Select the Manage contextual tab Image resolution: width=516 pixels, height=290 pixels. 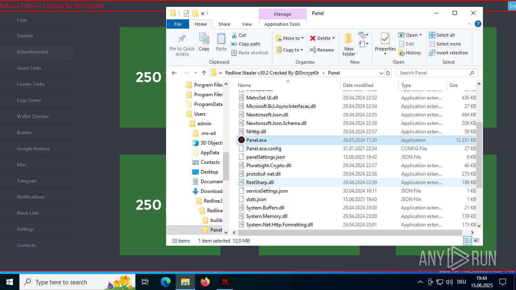282,14
